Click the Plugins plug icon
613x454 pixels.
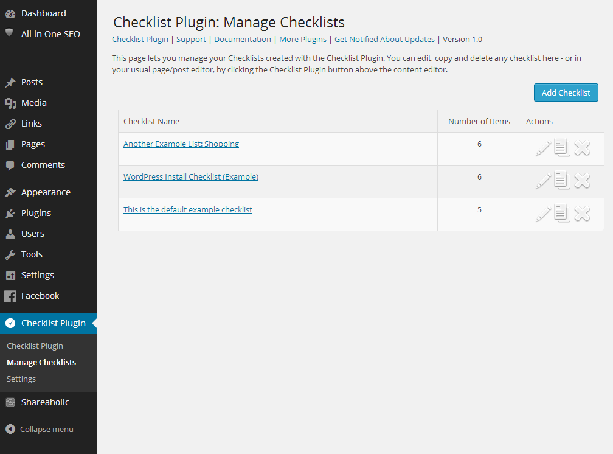tap(10, 213)
